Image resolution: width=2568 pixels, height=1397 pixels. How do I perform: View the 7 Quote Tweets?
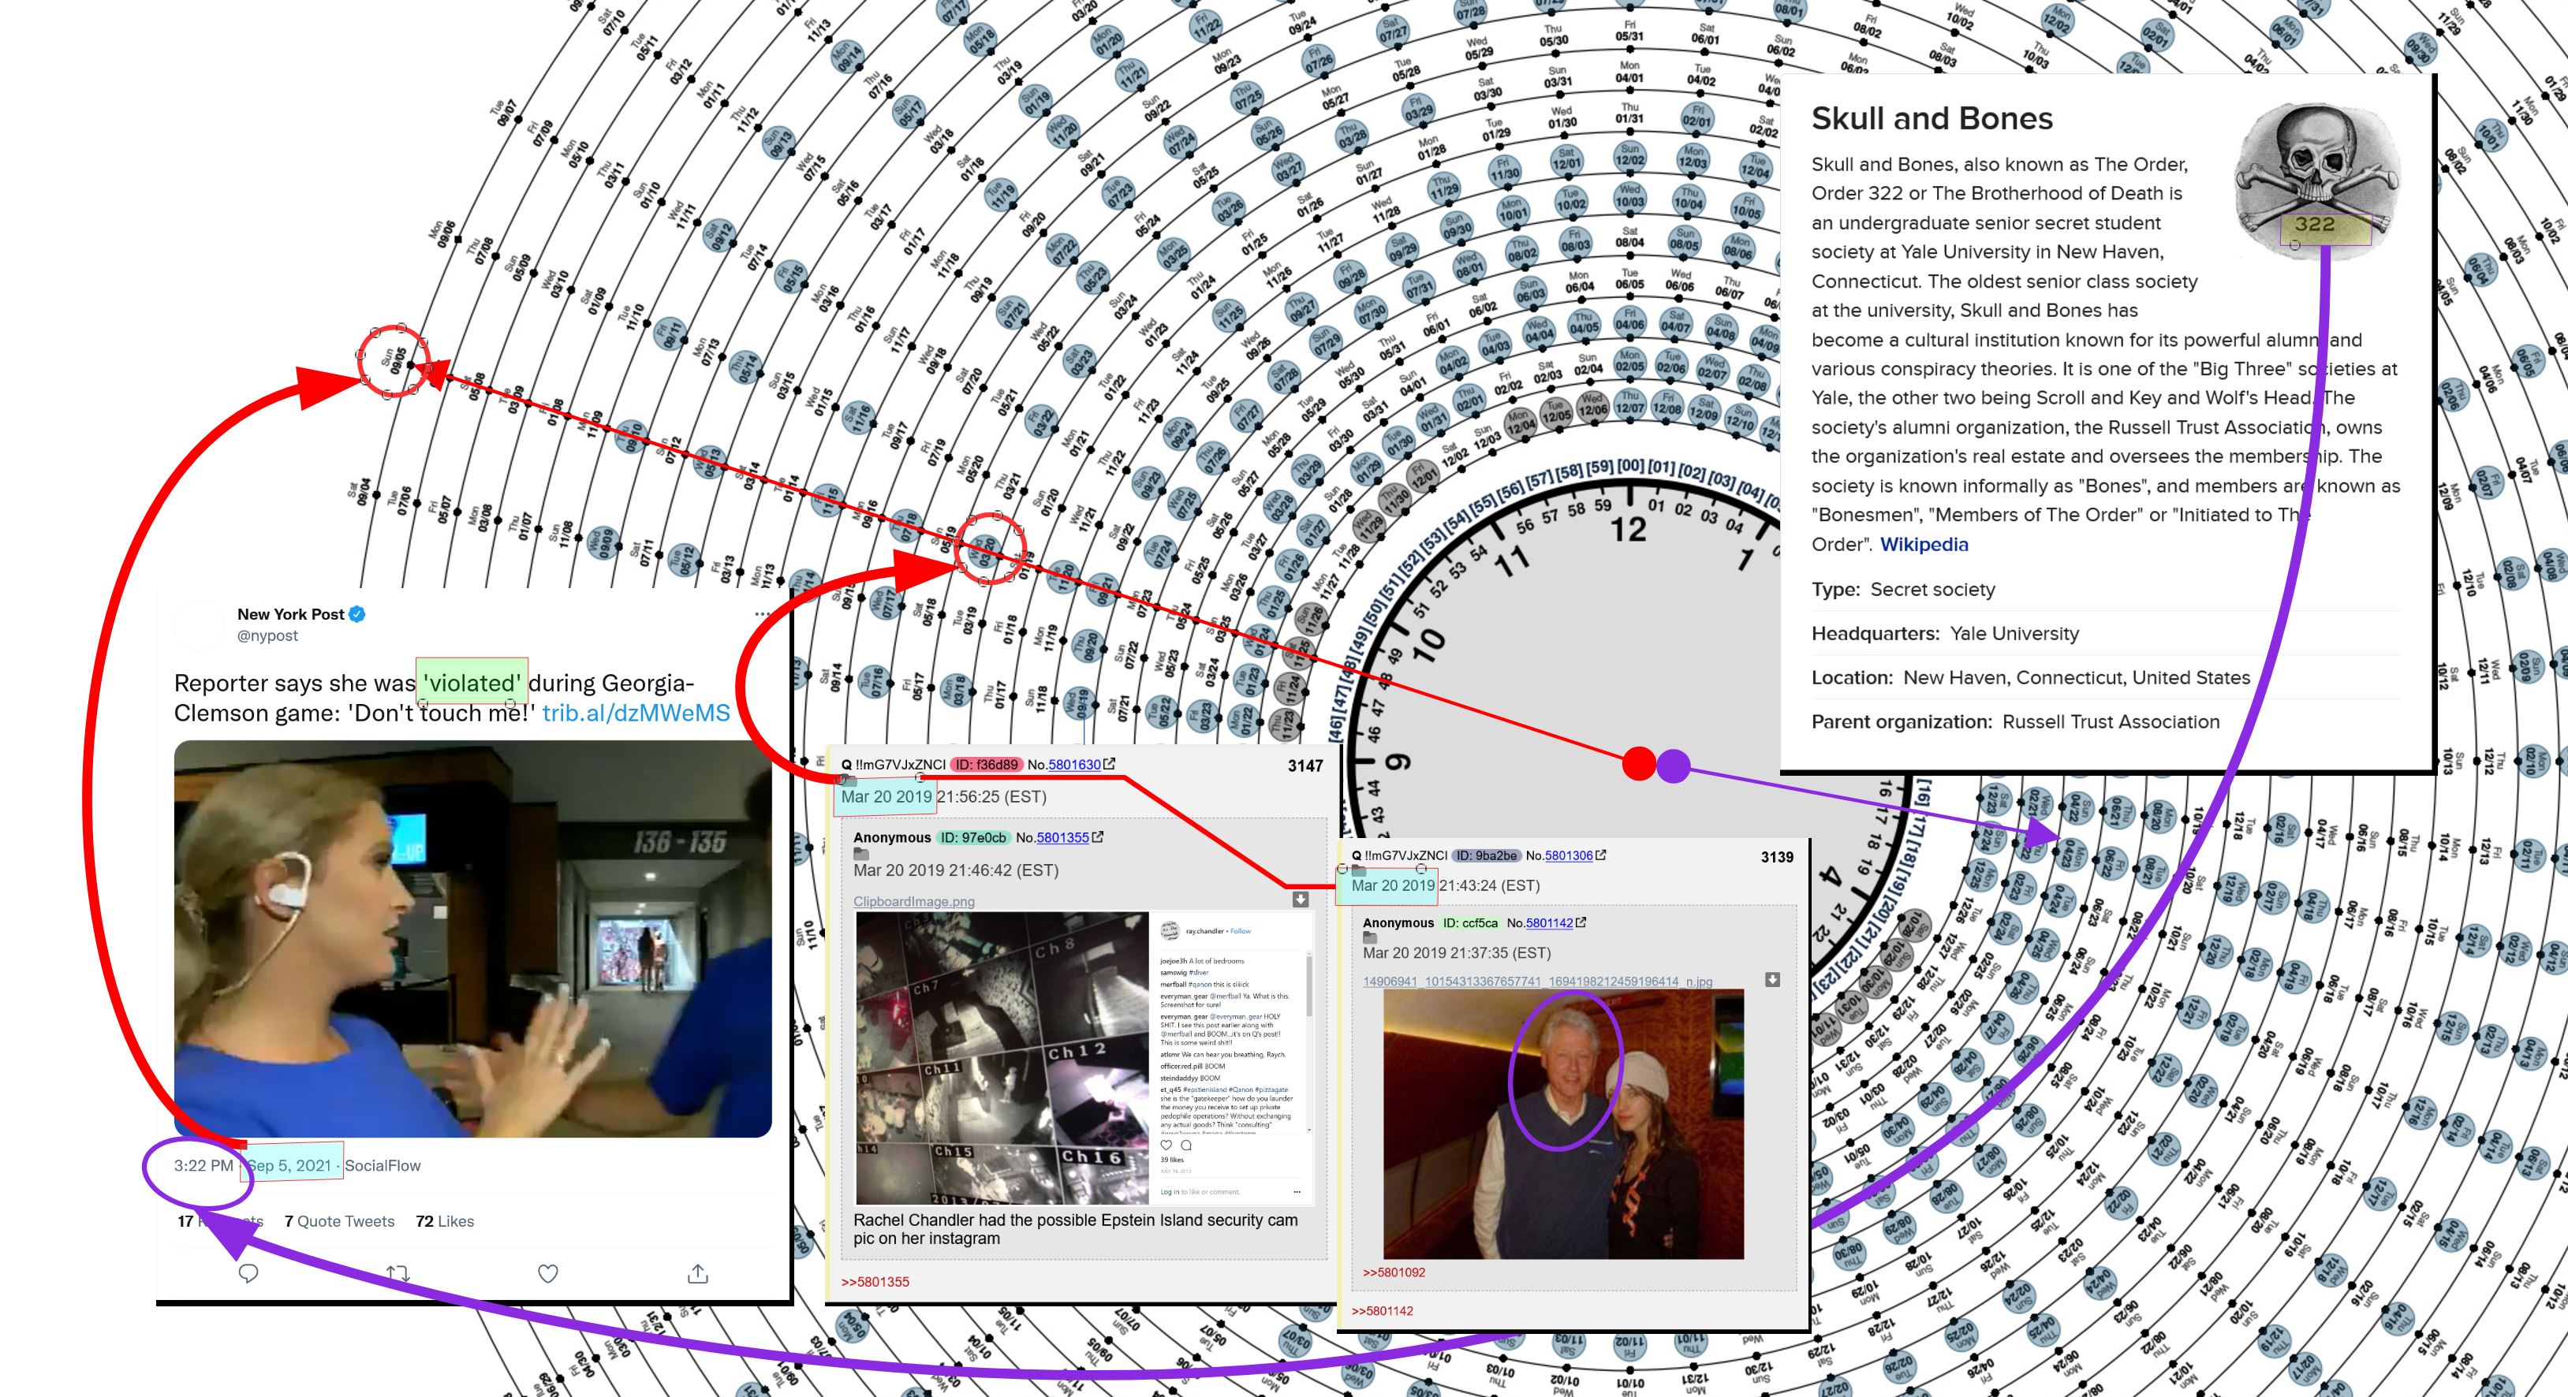coord(340,1222)
